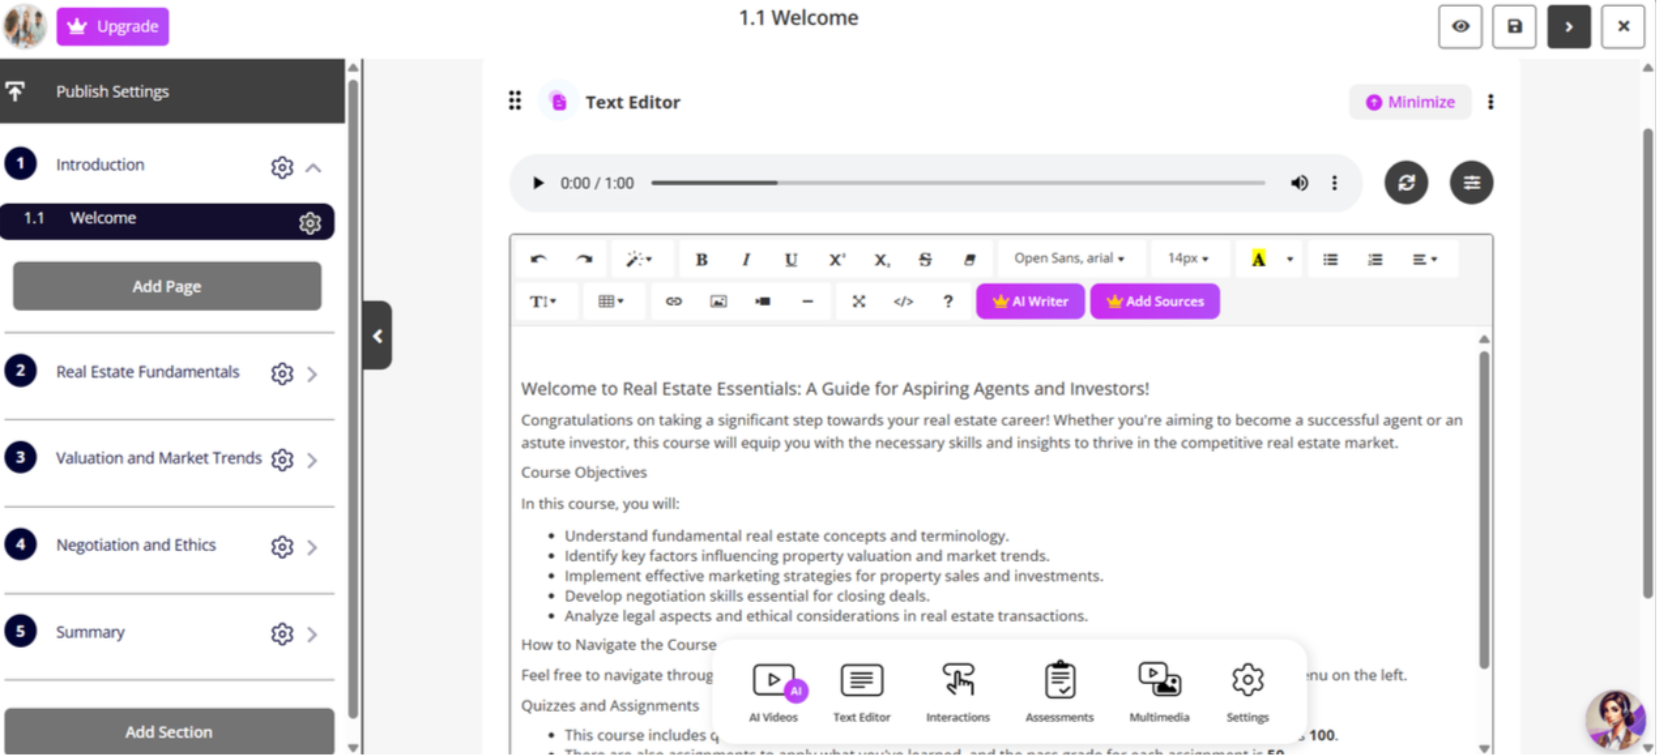This screenshot has height=756, width=1657.
Task: Activate the AI Writer feature
Action: (x=1030, y=301)
